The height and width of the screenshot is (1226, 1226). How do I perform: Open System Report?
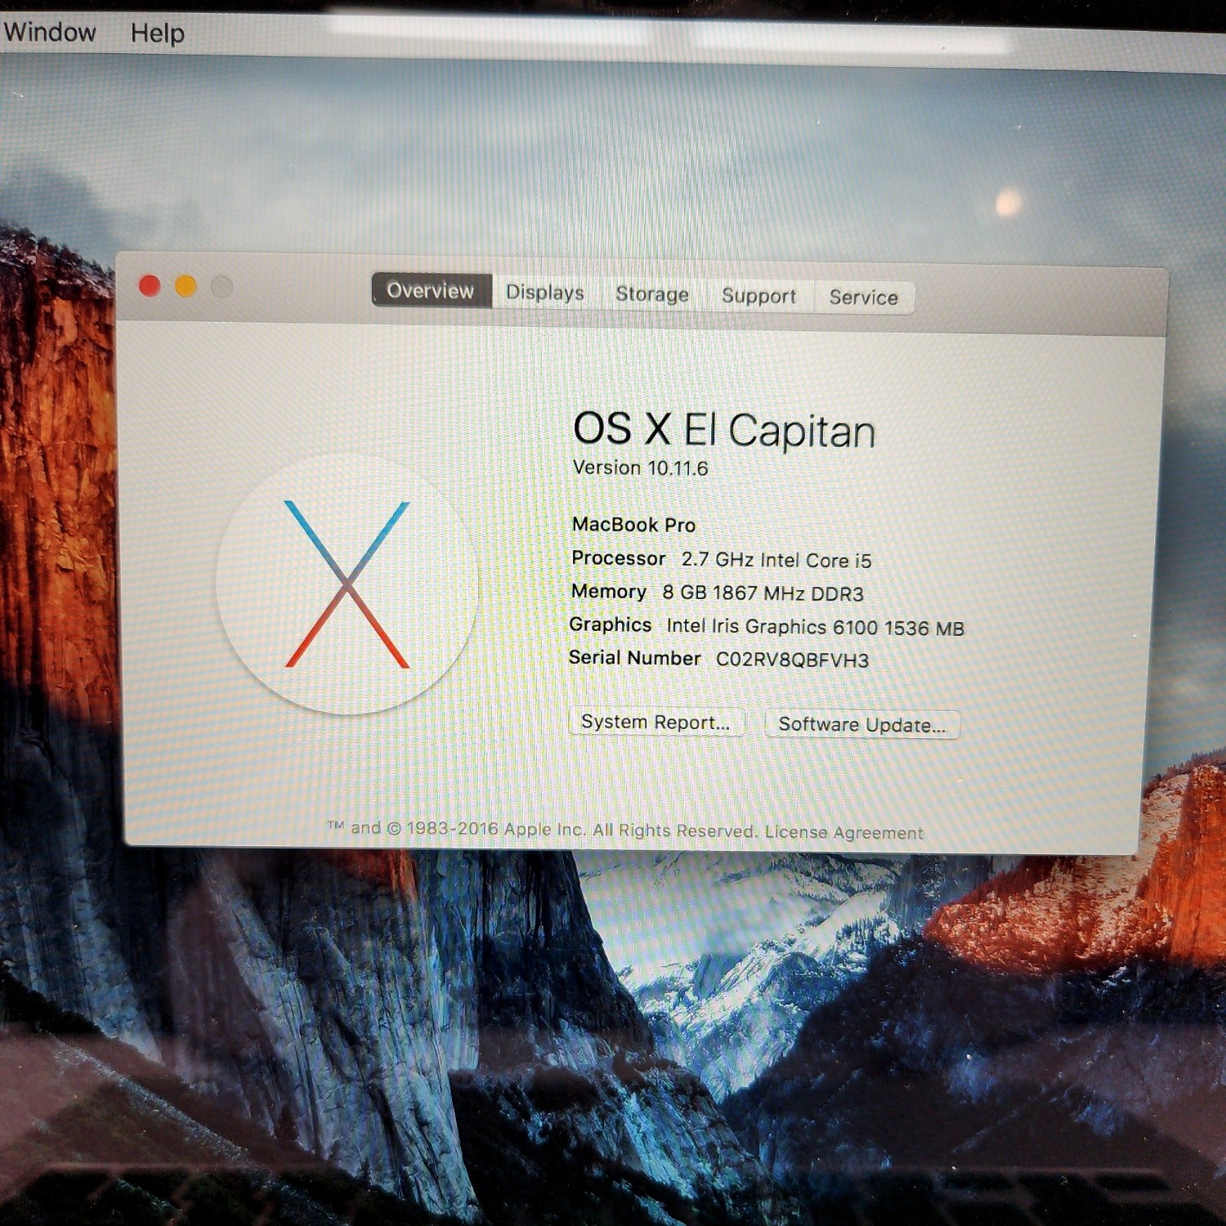tap(656, 723)
